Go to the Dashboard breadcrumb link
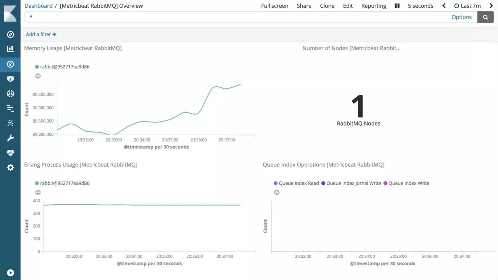498x280 pixels. (39, 6)
